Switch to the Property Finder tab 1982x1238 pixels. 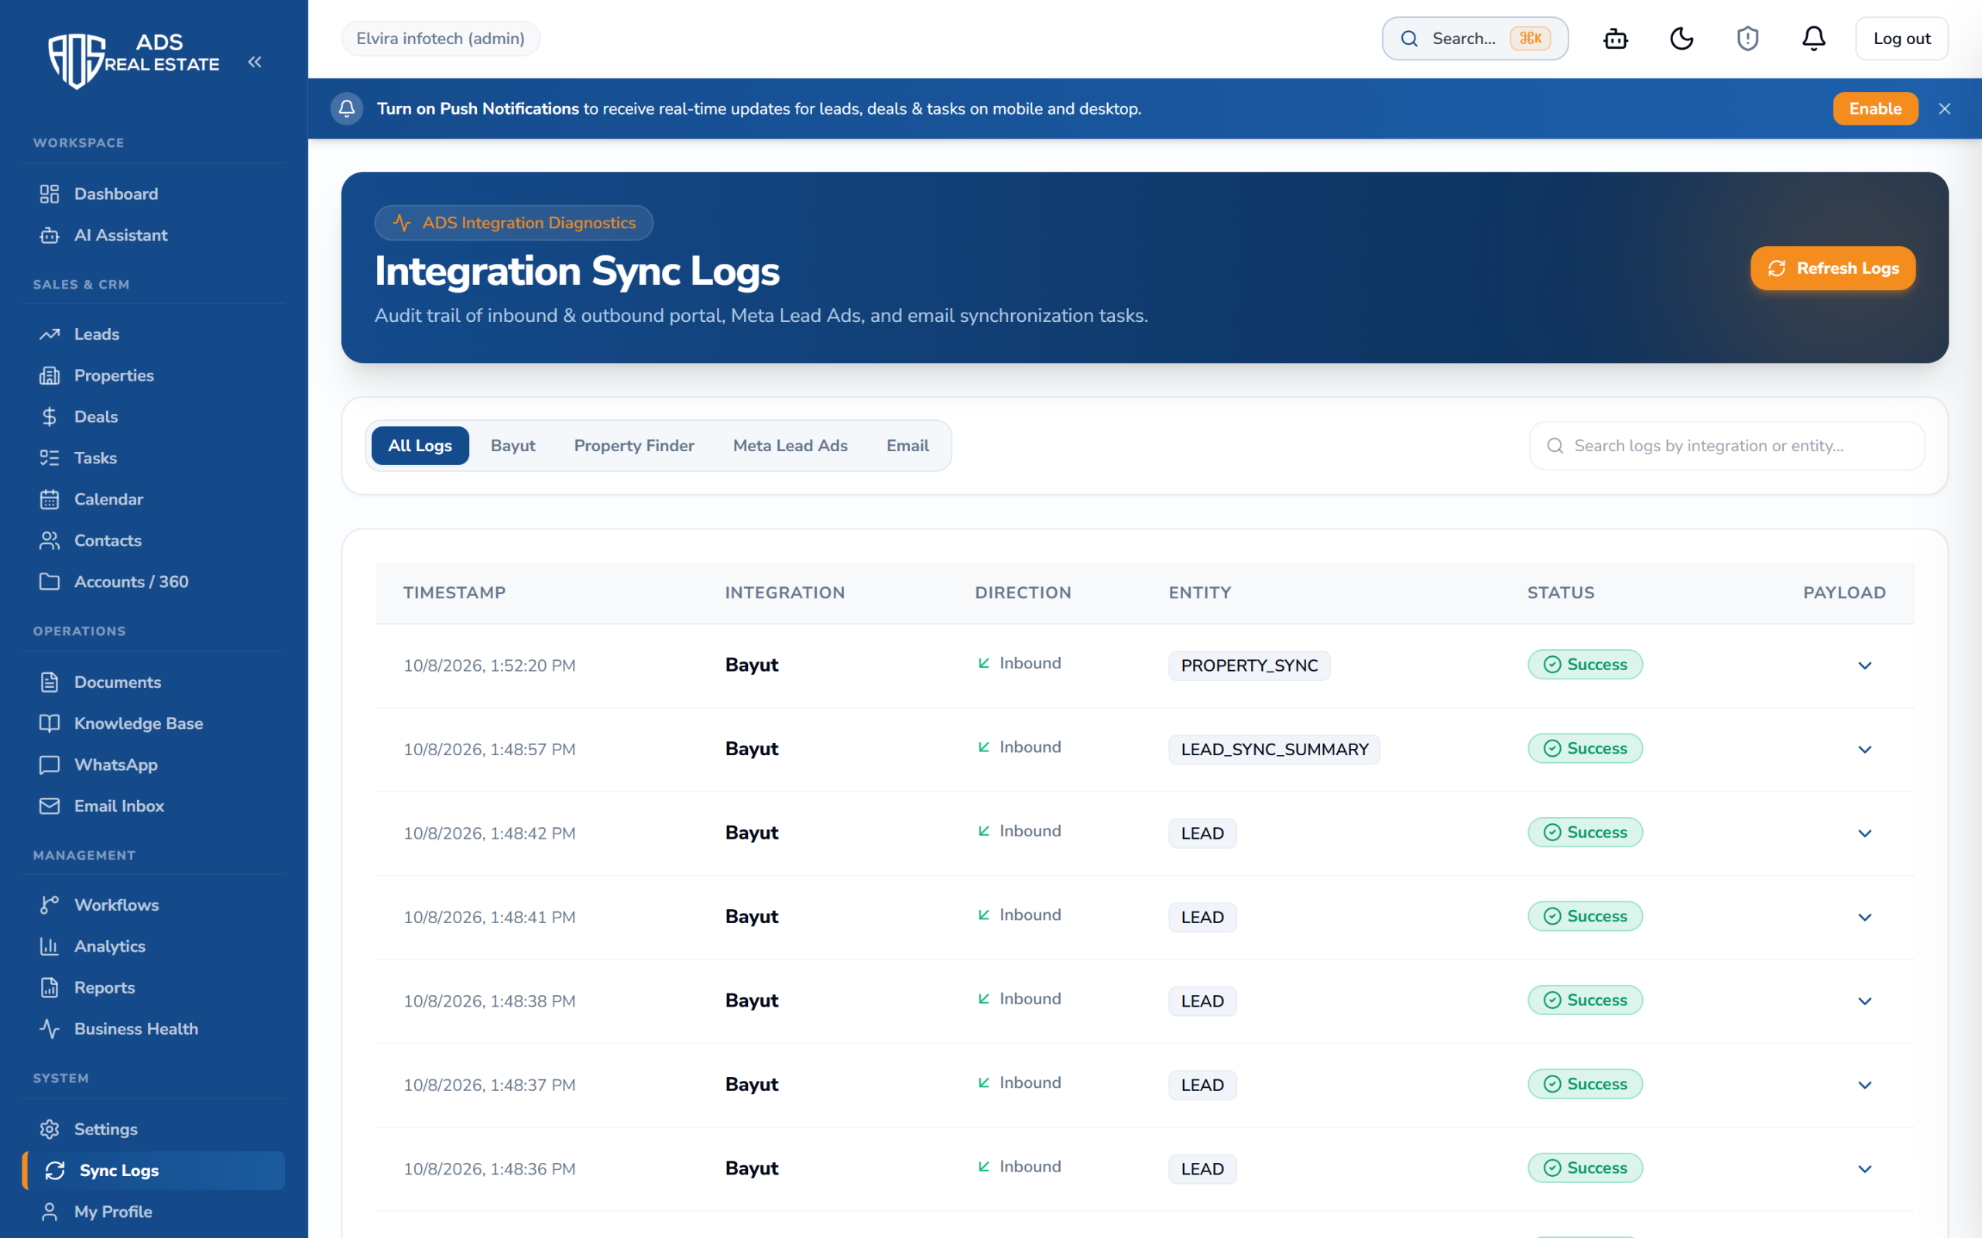point(634,446)
